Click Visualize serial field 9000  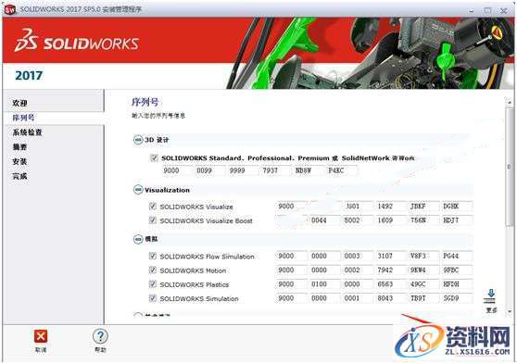tap(291, 206)
